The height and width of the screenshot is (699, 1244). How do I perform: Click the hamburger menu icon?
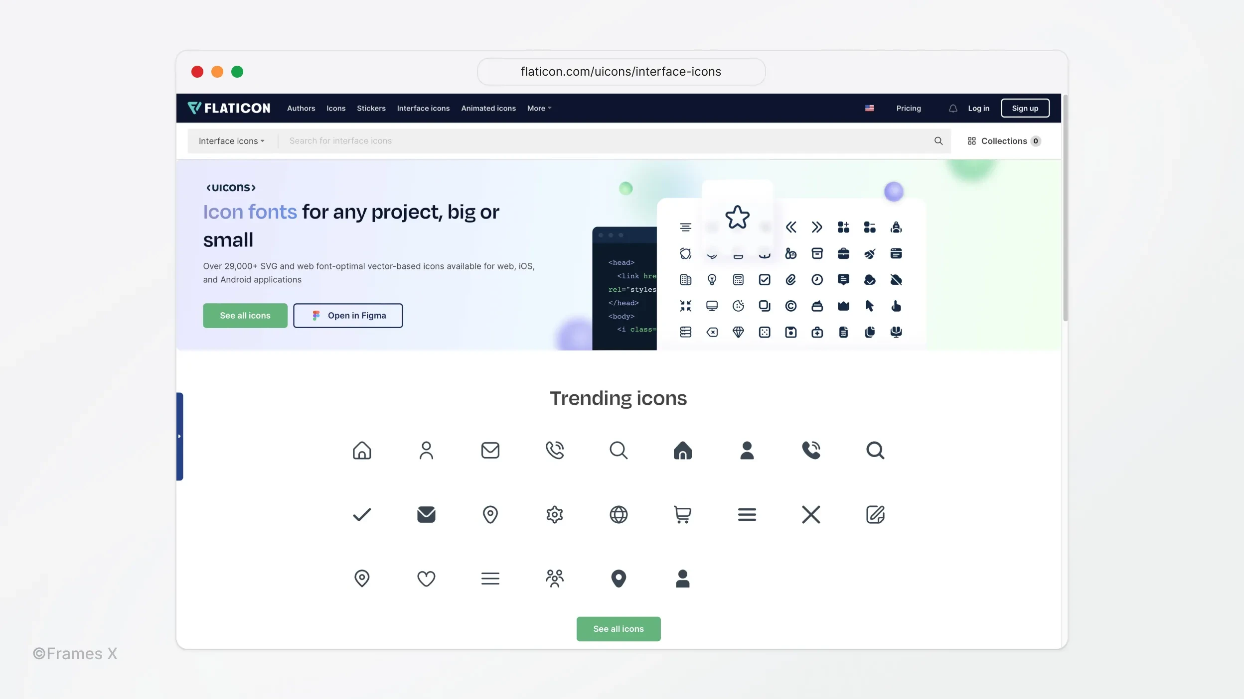click(747, 514)
